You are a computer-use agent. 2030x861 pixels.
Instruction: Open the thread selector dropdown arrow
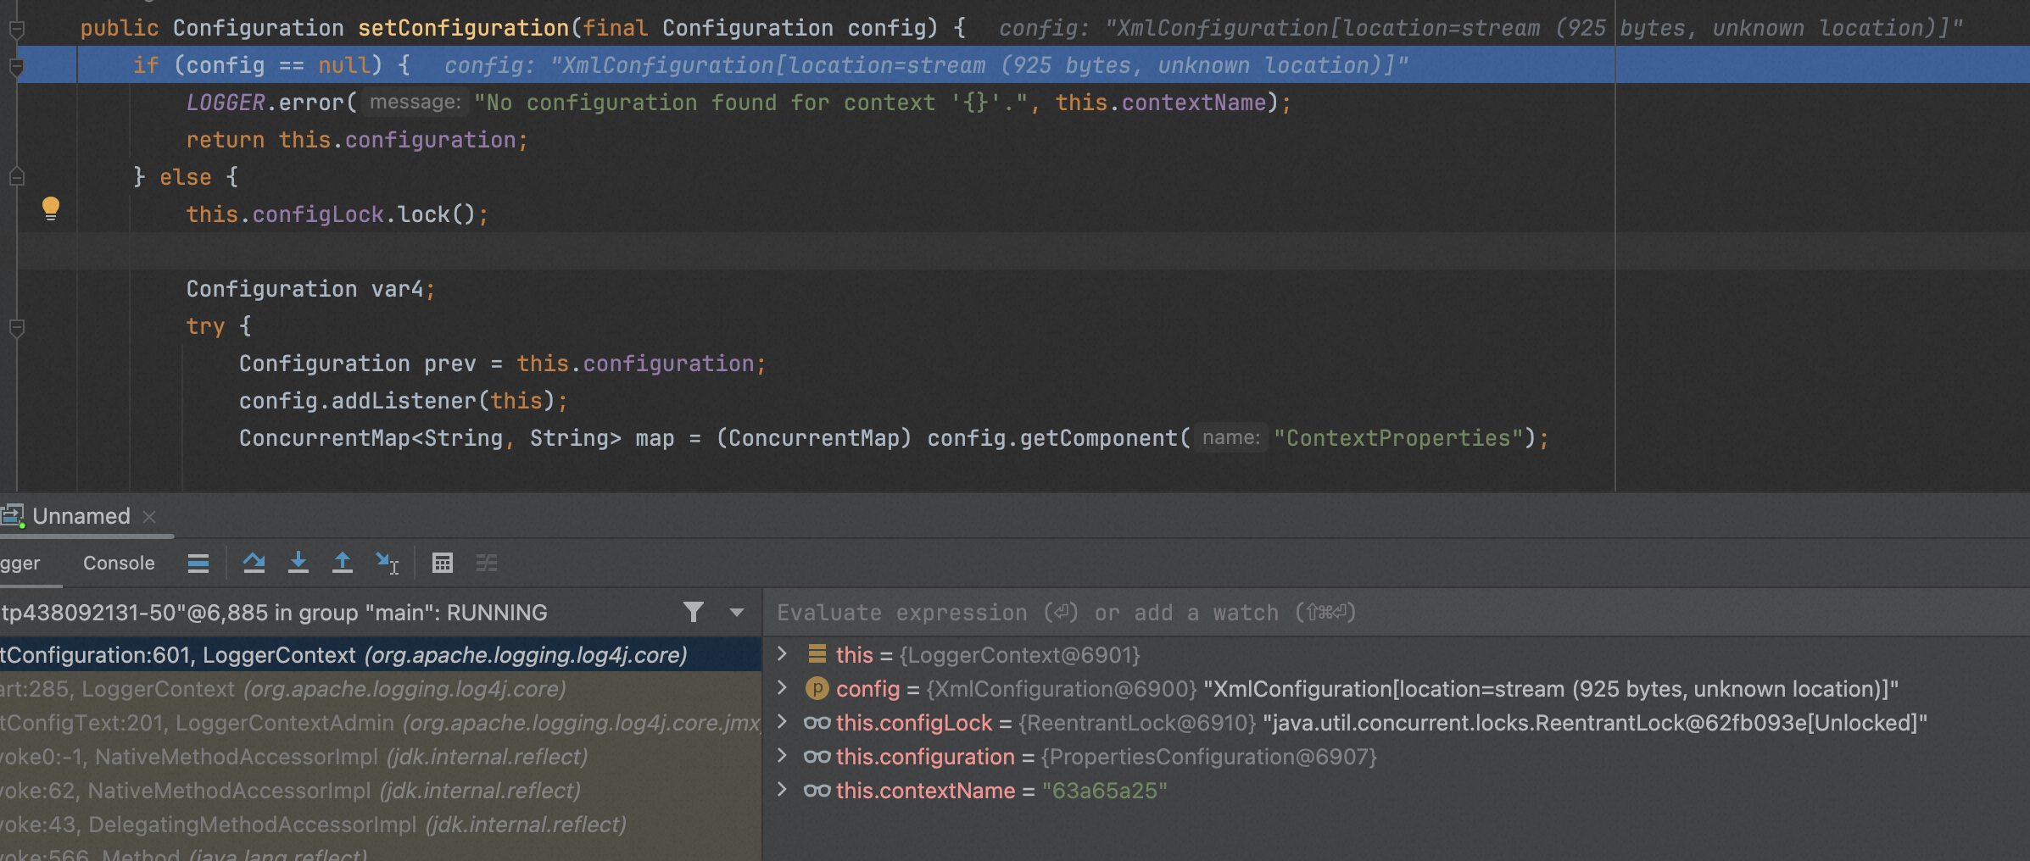click(x=736, y=613)
